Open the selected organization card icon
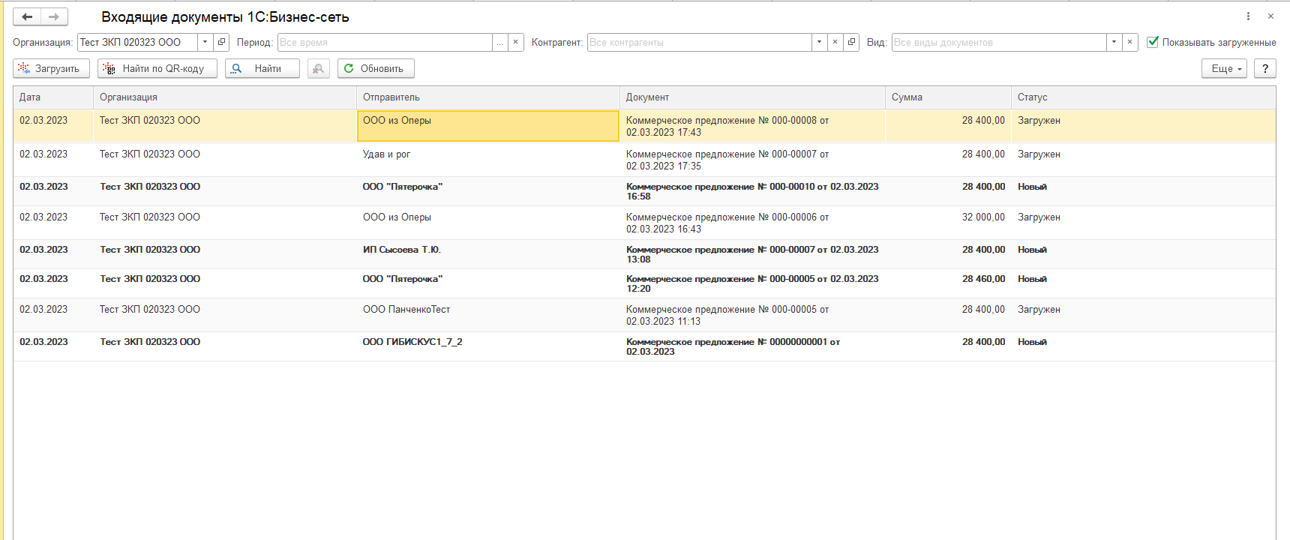Screen dimensions: 1290x540 (x=221, y=42)
